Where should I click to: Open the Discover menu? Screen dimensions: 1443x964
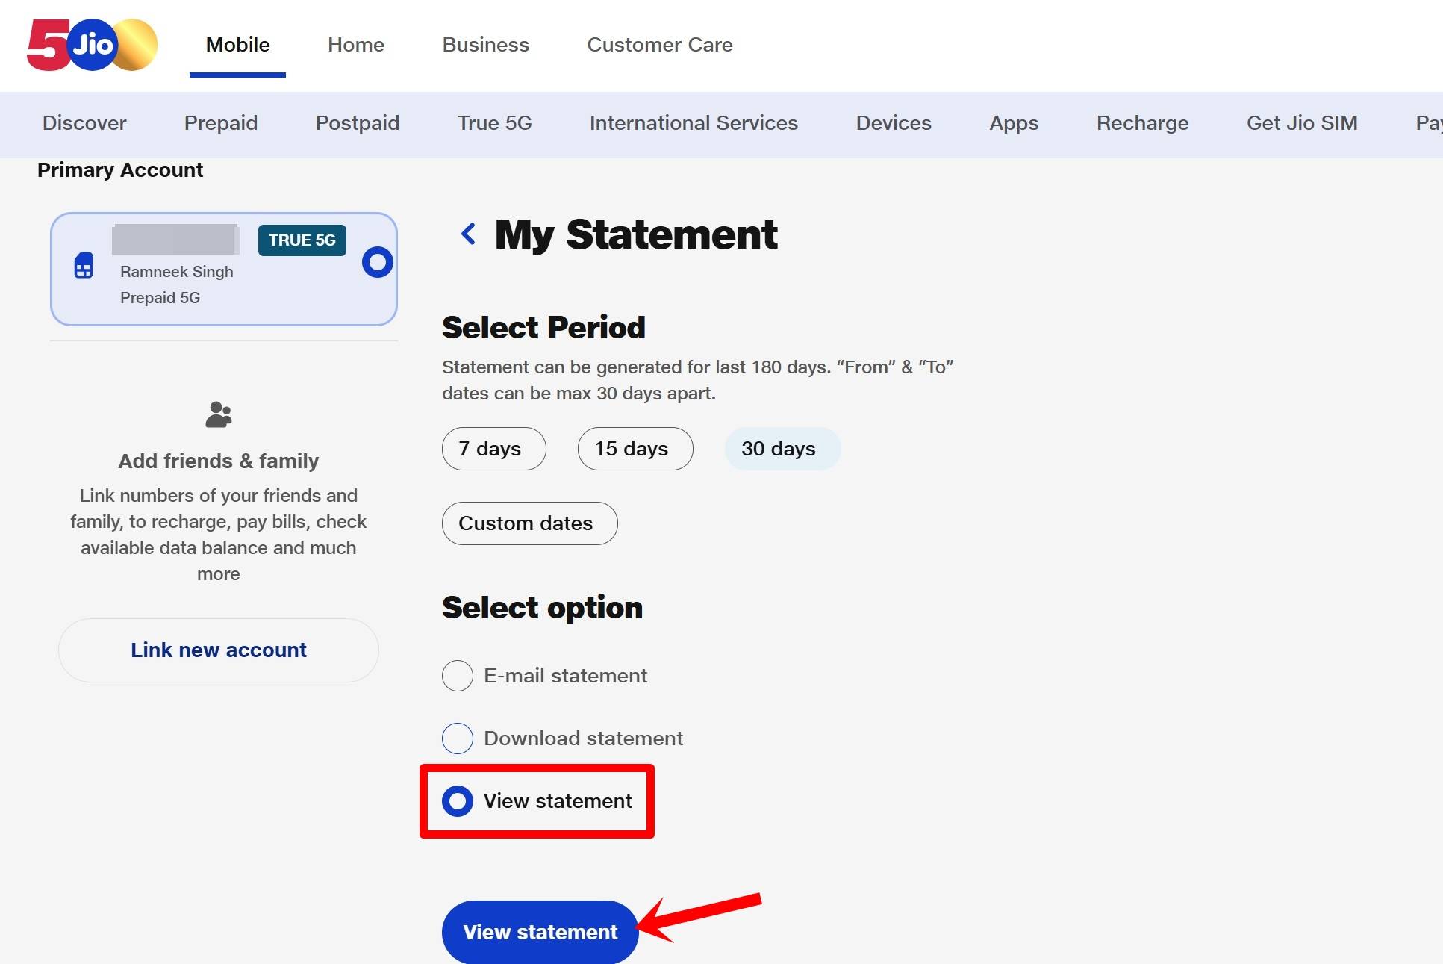pos(84,123)
